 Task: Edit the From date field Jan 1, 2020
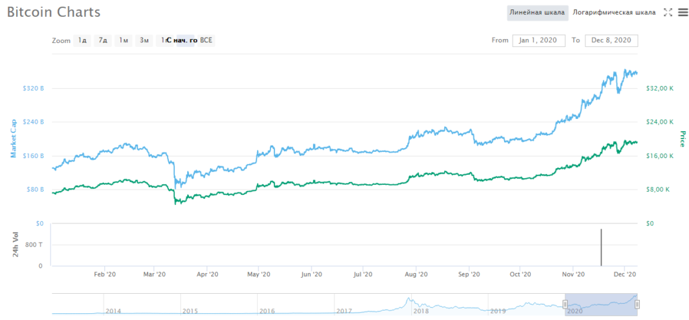pyautogui.click(x=539, y=40)
